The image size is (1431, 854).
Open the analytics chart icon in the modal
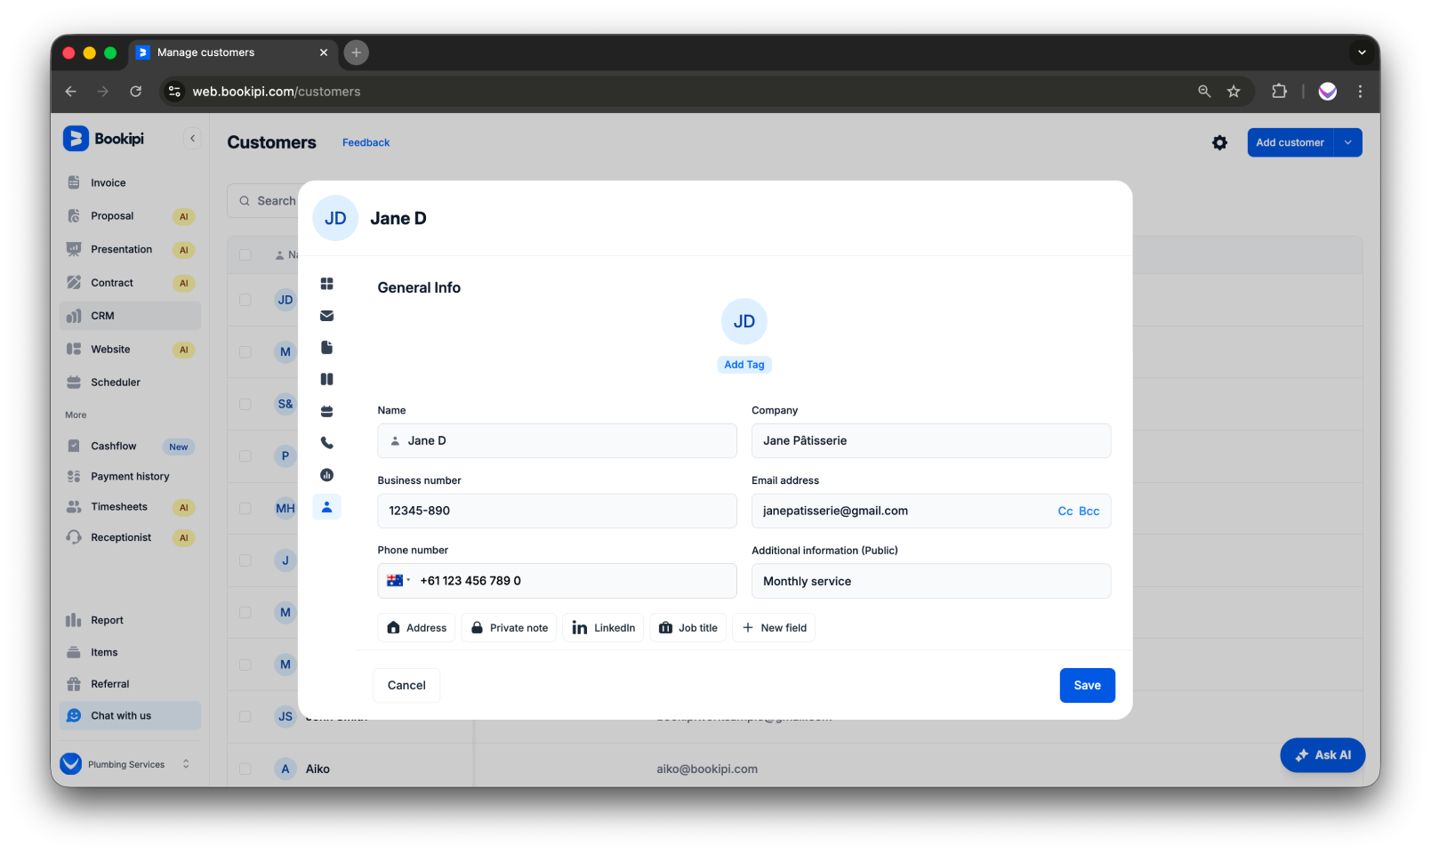click(x=327, y=474)
